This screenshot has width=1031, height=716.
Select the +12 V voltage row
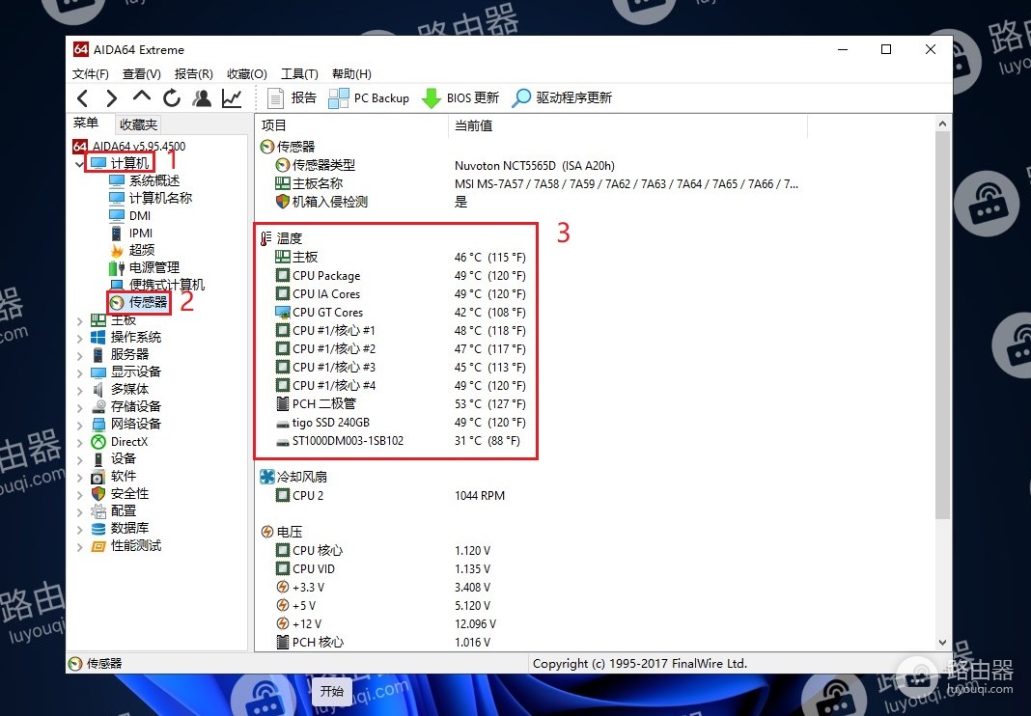(x=386, y=624)
